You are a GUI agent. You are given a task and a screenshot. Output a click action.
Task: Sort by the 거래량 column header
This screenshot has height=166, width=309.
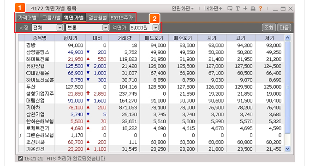pos(125,38)
